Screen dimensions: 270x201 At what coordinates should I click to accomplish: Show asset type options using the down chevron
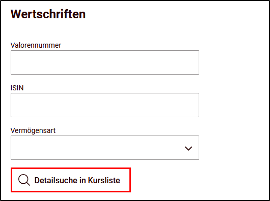(x=188, y=149)
